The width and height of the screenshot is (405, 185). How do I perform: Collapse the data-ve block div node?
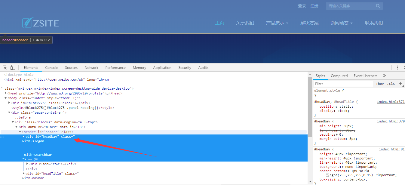tap(17, 127)
